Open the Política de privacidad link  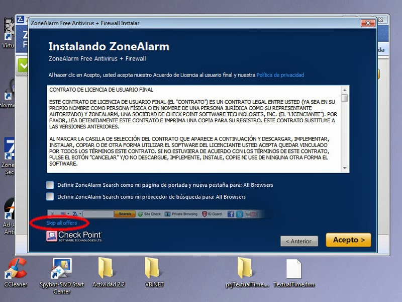(280, 75)
